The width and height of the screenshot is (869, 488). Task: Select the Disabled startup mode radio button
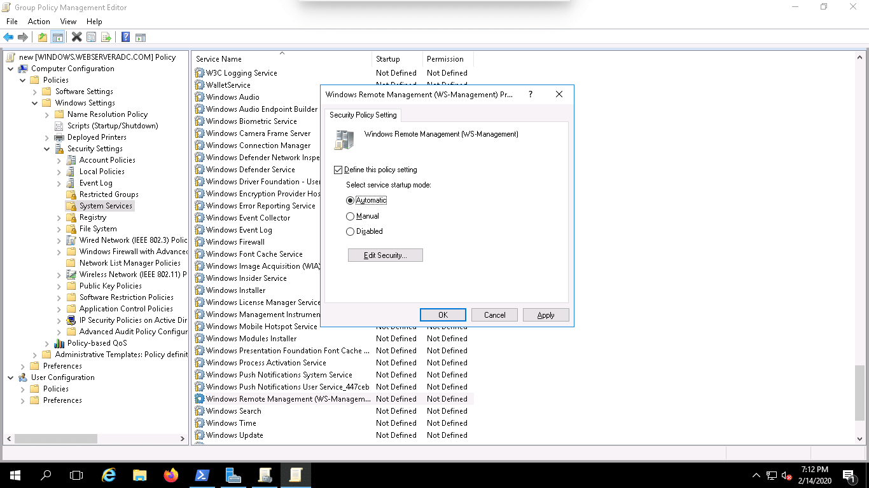(x=350, y=232)
